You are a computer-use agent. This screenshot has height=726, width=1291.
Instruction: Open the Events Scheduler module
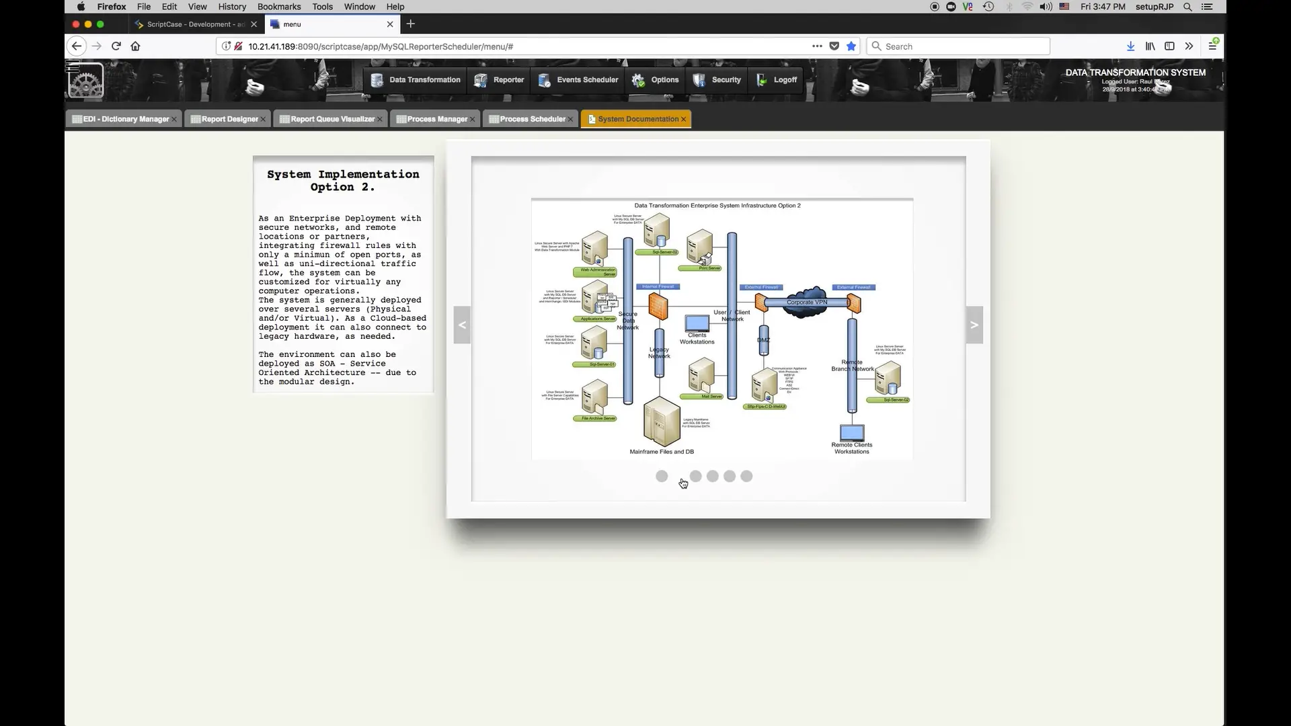tap(578, 80)
